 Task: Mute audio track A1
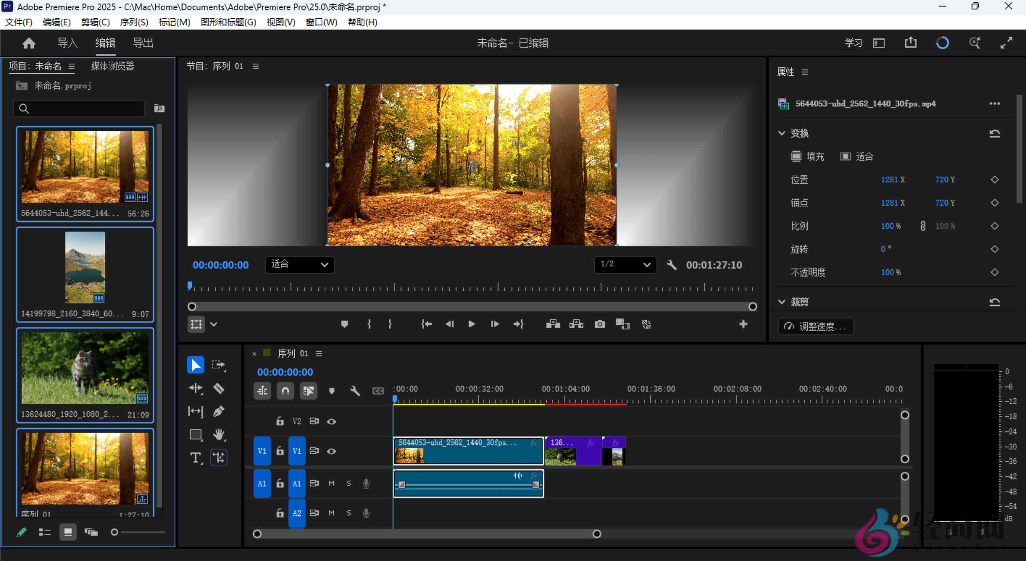point(331,483)
